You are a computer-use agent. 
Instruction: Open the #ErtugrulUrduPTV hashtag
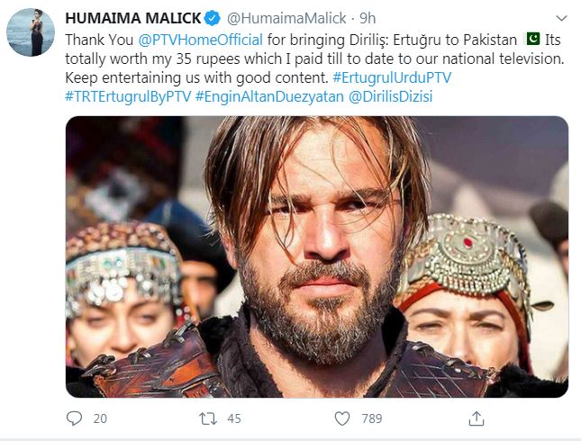pyautogui.click(x=392, y=77)
